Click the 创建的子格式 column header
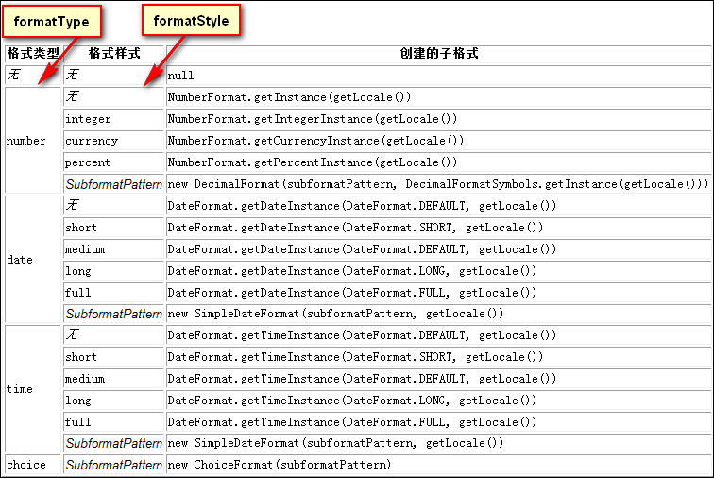 click(x=439, y=53)
